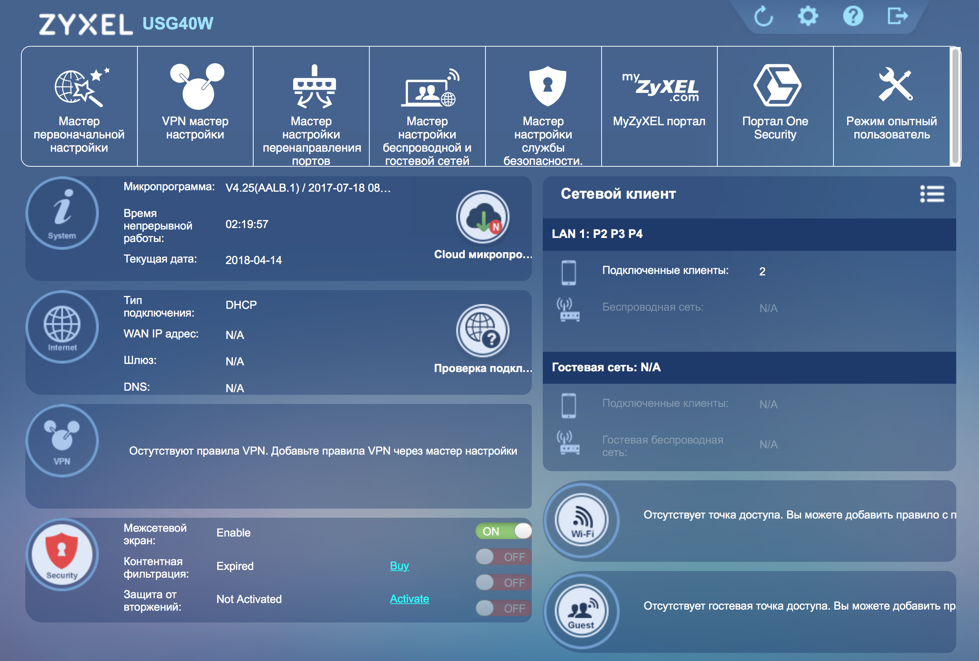Viewport: 979px width, 661px height.
Task: Click Отсутствует точка доступа Wi-Fi message
Action: tap(800, 515)
